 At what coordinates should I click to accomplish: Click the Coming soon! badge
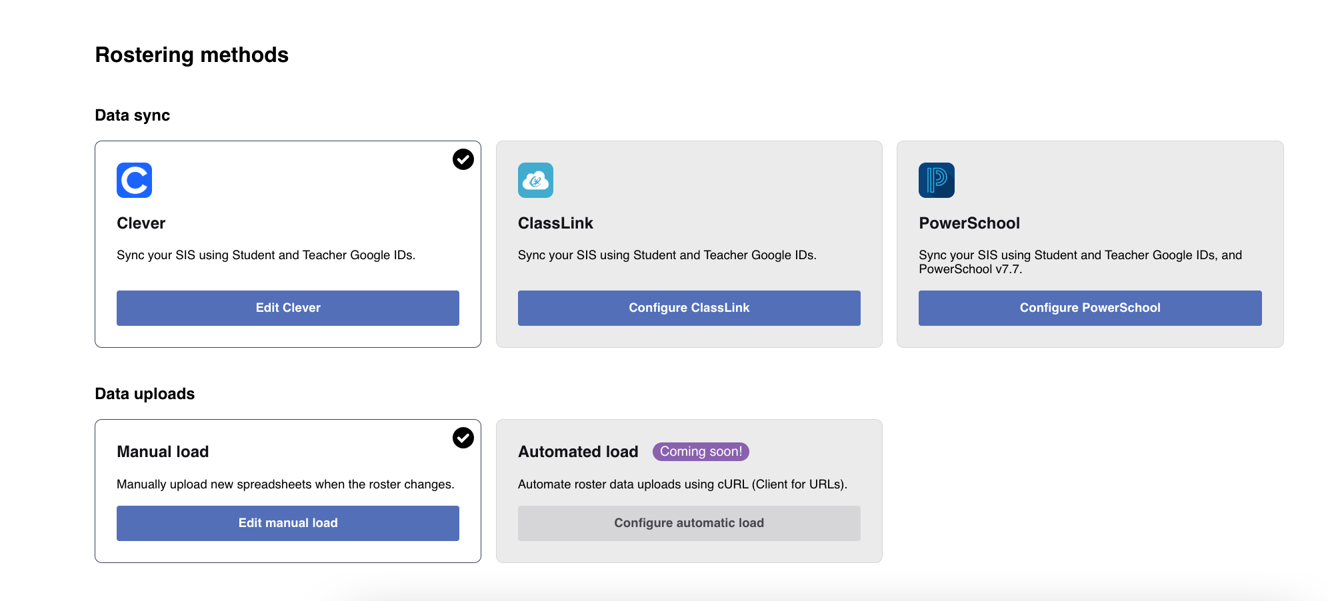701,452
